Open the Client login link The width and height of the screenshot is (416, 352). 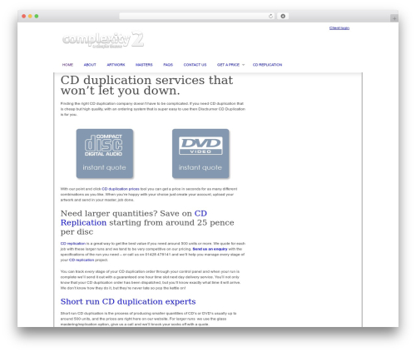tap(339, 28)
